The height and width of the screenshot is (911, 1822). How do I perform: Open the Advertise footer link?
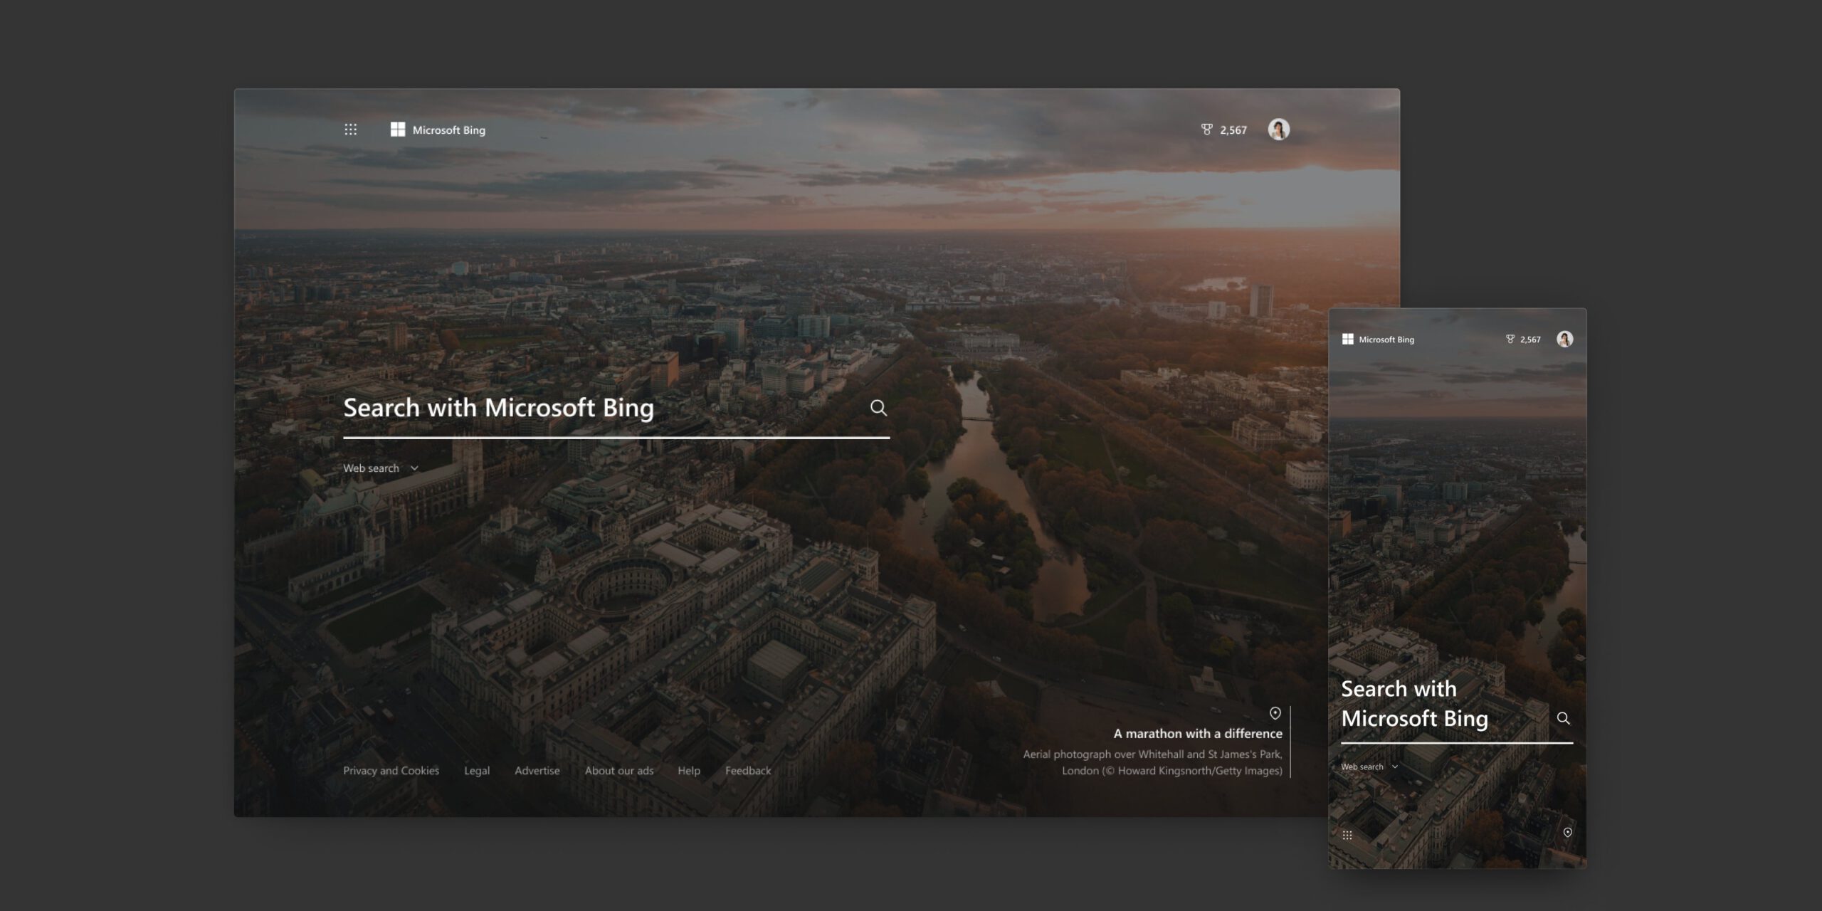[537, 771]
